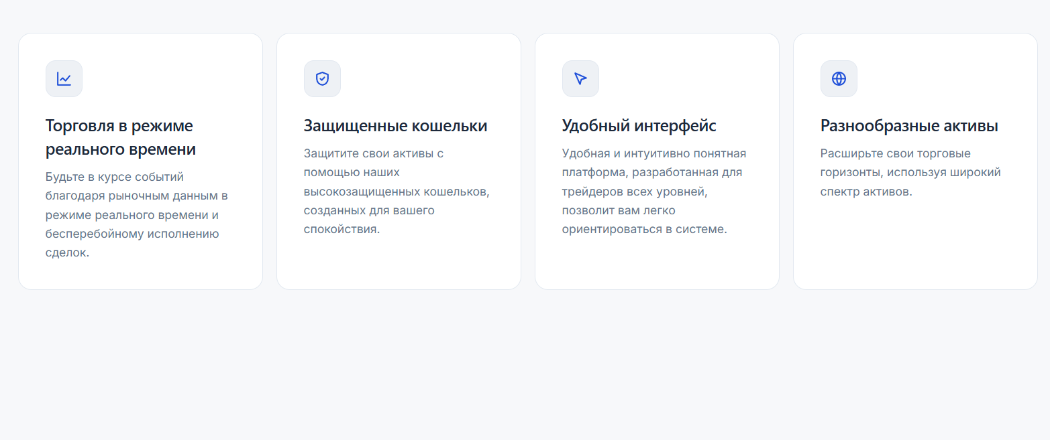Click the description starting 'Защитите свои активы'
The width and height of the screenshot is (1050, 440).
pyautogui.click(x=397, y=192)
